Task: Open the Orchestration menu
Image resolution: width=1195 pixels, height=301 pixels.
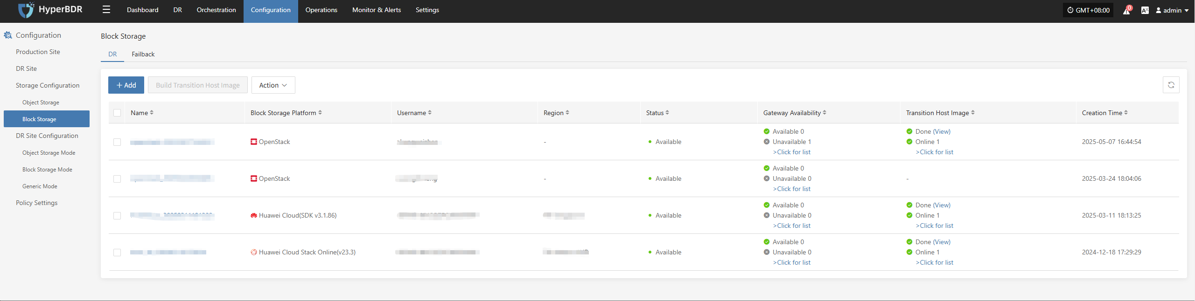Action: click(216, 10)
